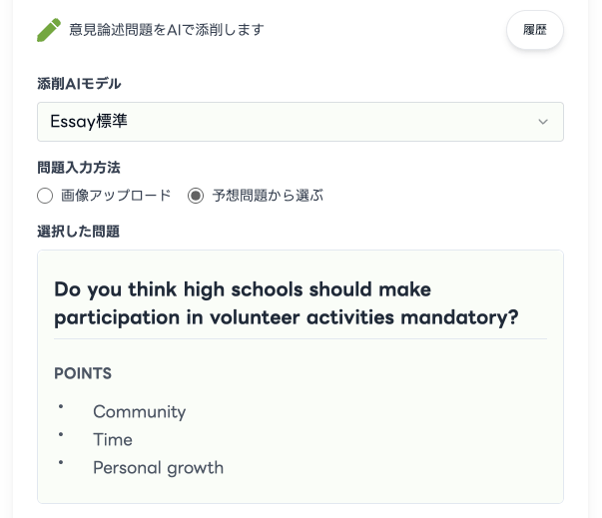Click the Community point item

[139, 411]
